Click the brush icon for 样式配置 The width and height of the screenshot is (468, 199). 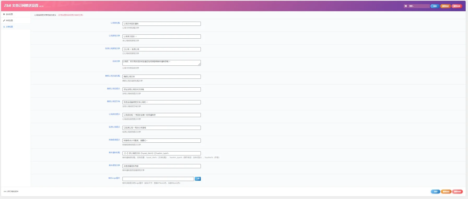pyautogui.click(x=4, y=21)
